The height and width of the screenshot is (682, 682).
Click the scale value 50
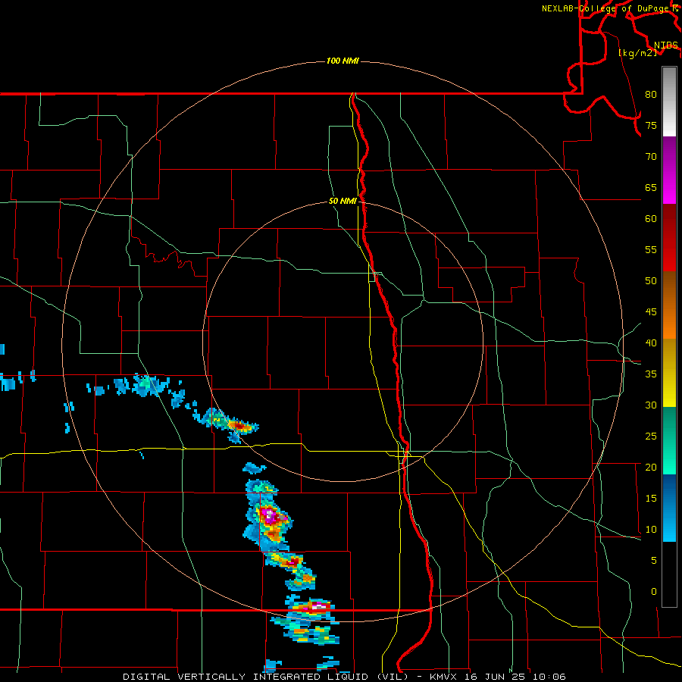point(651,280)
